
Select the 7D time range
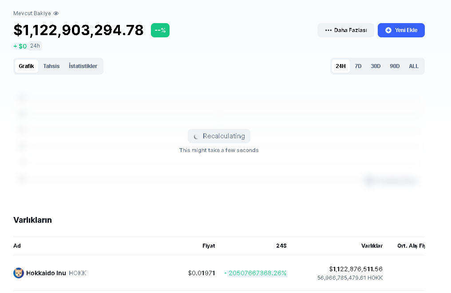(358, 66)
